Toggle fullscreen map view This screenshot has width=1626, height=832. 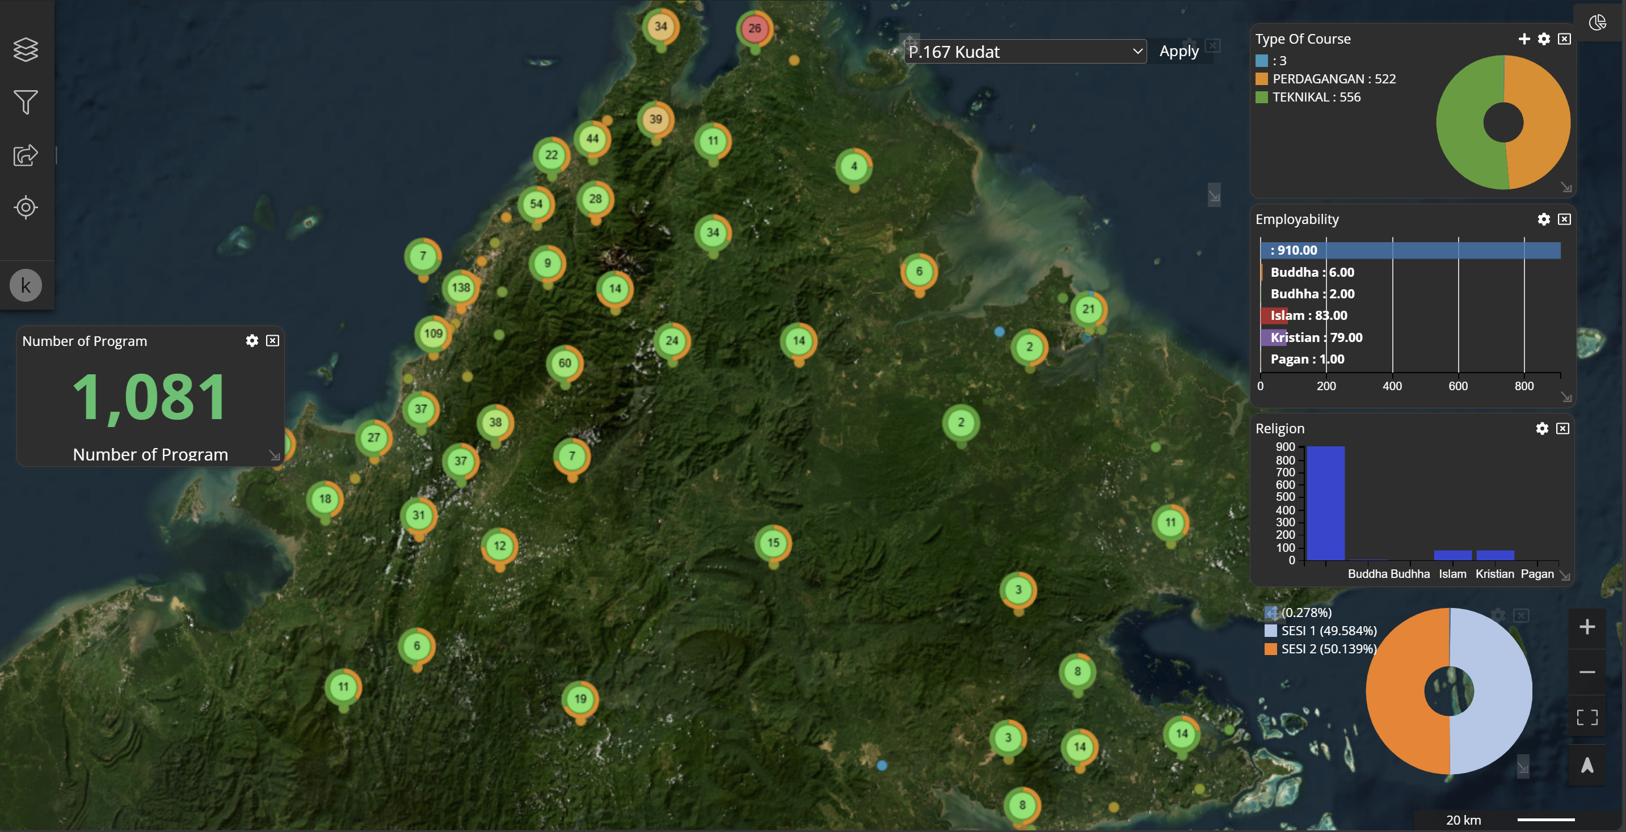click(1587, 717)
